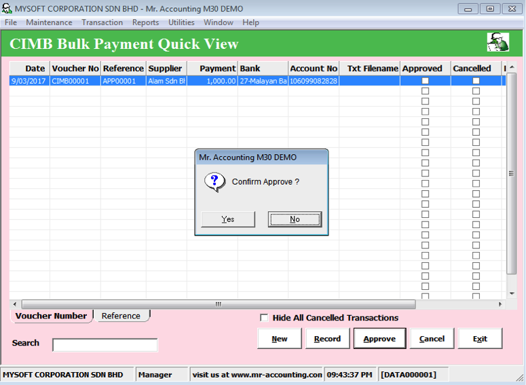Click the horizontal scrollbar thumb

pos(219,304)
